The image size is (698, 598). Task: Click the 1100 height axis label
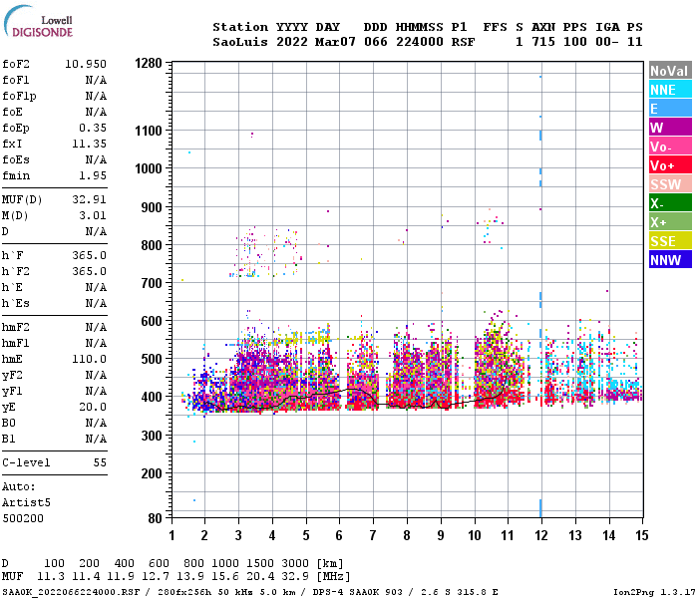pos(149,131)
